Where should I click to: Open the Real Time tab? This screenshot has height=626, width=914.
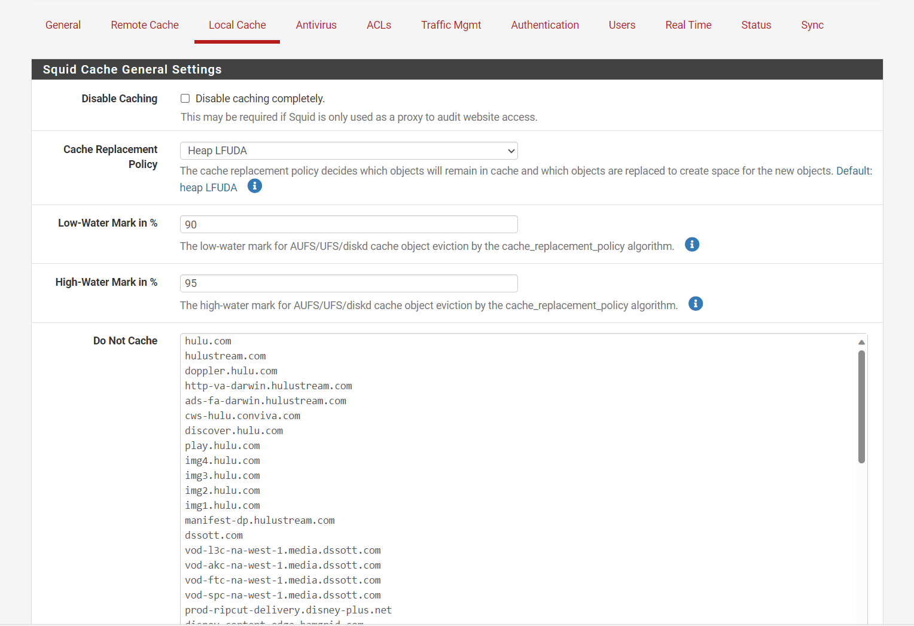pos(688,25)
